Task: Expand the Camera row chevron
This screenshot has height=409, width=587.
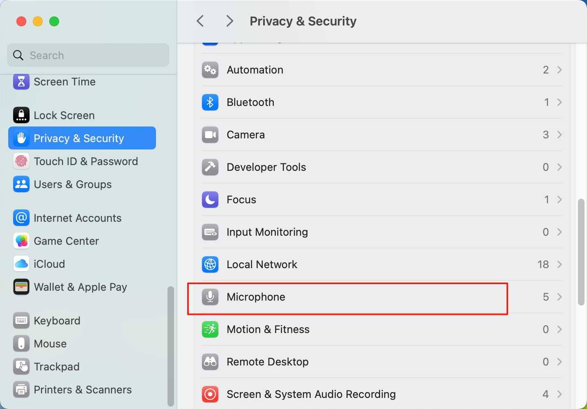Action: pyautogui.click(x=559, y=135)
